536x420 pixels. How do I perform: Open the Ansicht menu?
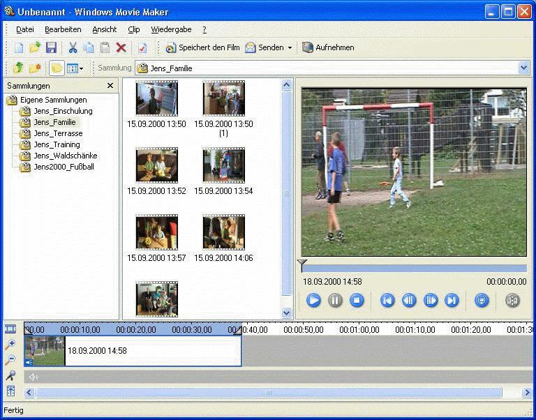click(105, 29)
